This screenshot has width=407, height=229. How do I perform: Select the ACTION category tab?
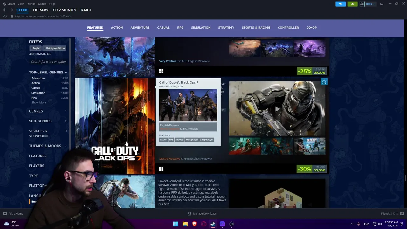(117, 27)
